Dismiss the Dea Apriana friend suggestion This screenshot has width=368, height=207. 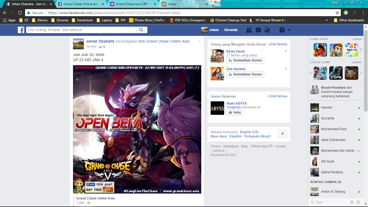click(x=286, y=69)
